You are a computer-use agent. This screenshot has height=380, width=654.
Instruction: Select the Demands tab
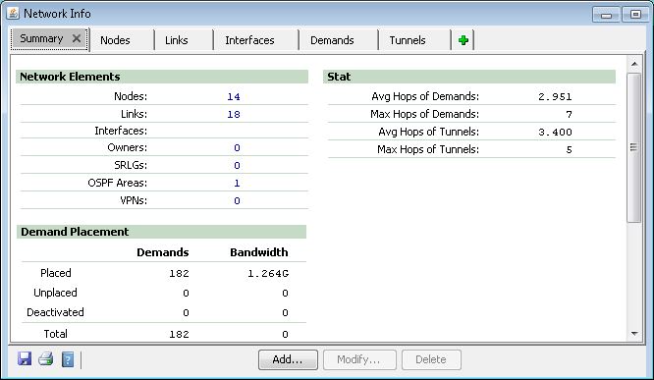coord(332,40)
